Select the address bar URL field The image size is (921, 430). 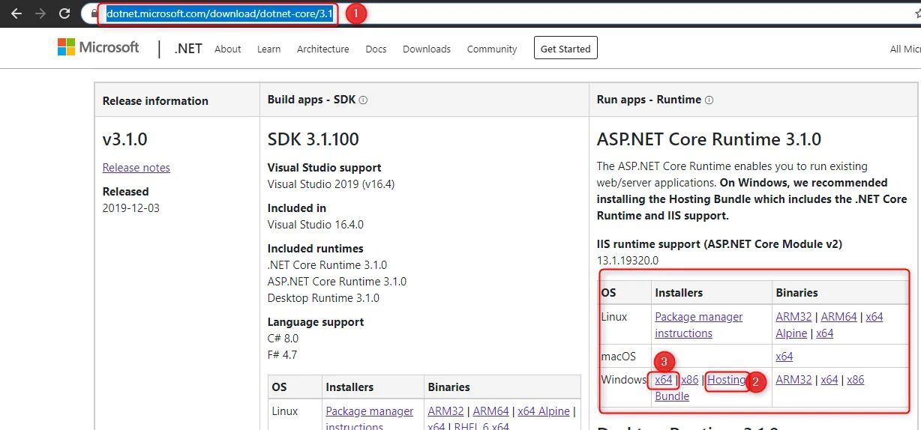tap(220, 13)
